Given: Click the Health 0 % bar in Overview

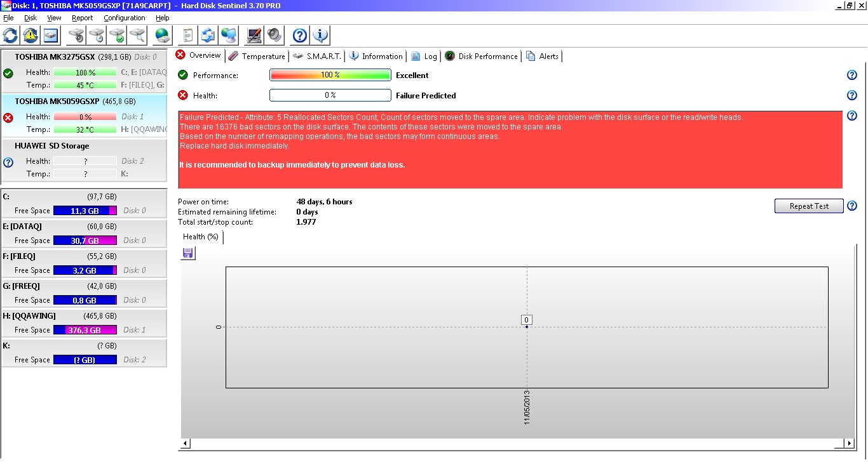Looking at the screenshot, I should pos(330,96).
